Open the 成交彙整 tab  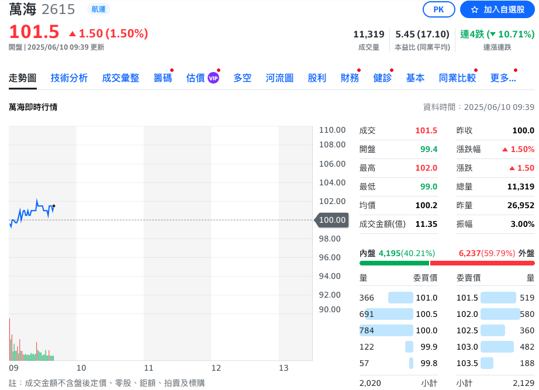point(120,78)
